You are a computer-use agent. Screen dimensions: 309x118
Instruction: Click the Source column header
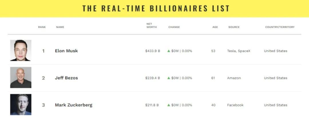tap(234, 27)
